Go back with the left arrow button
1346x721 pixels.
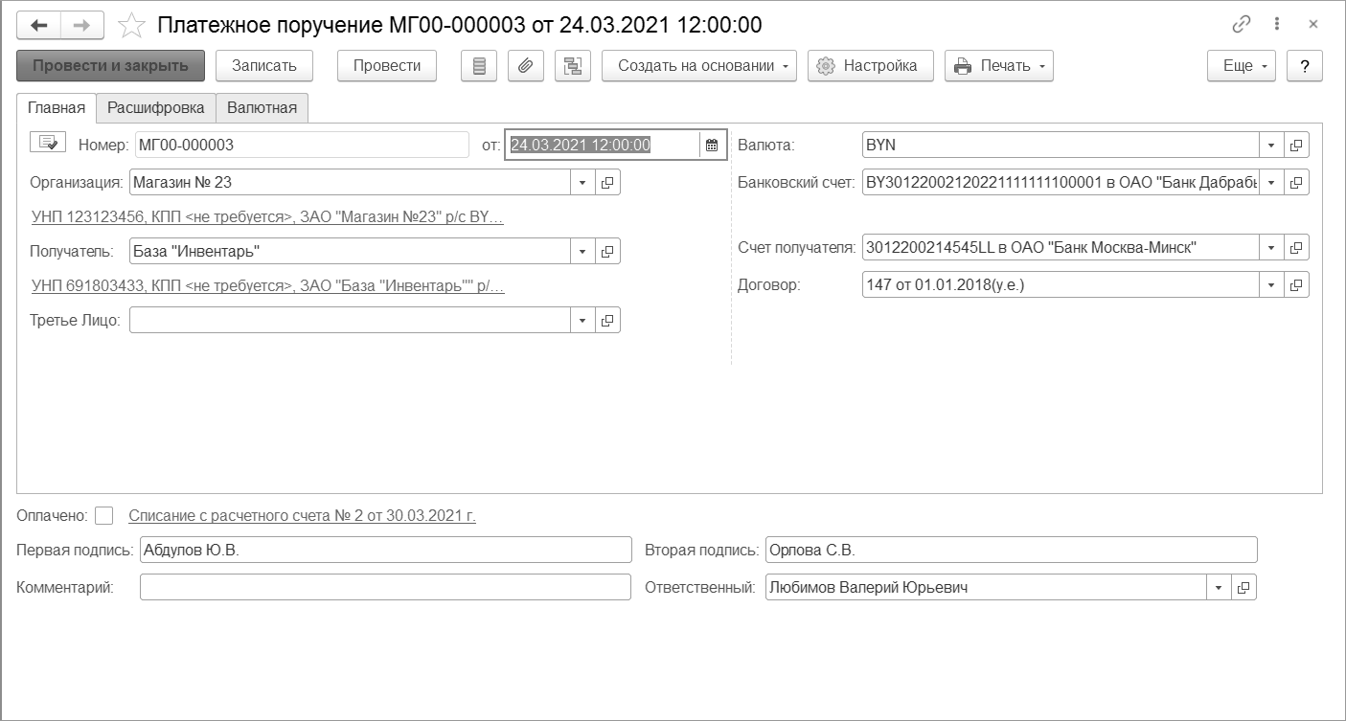click(x=39, y=25)
